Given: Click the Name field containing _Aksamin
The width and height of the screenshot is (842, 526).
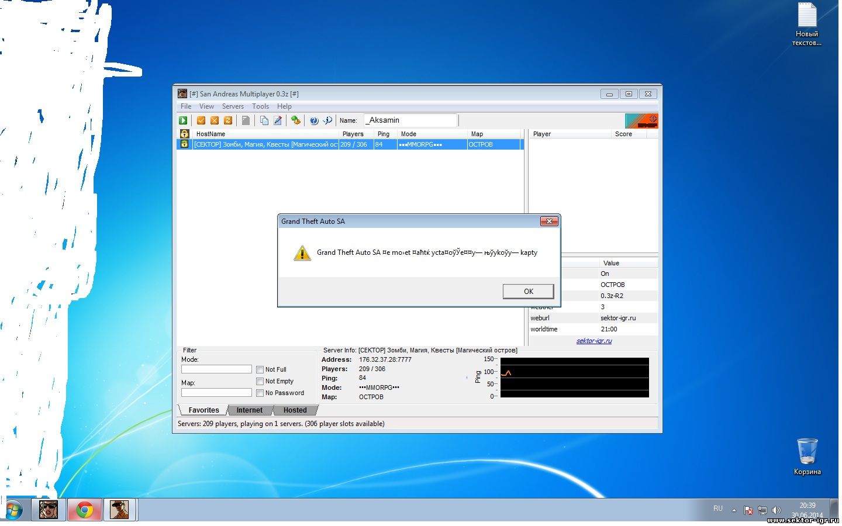Looking at the screenshot, I should click(x=410, y=120).
